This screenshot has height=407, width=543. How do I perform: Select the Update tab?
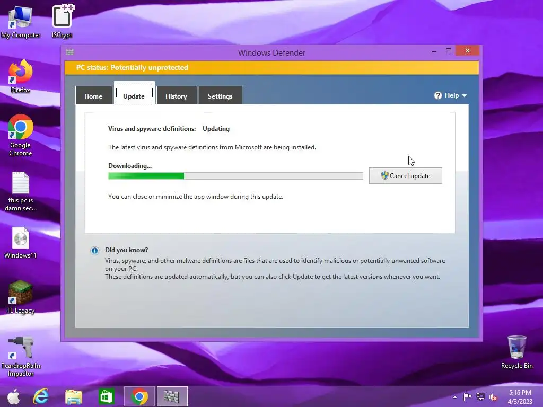134,94
